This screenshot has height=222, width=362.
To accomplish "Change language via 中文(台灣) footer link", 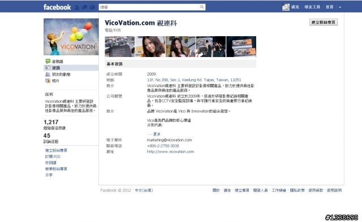I will point(144,190).
